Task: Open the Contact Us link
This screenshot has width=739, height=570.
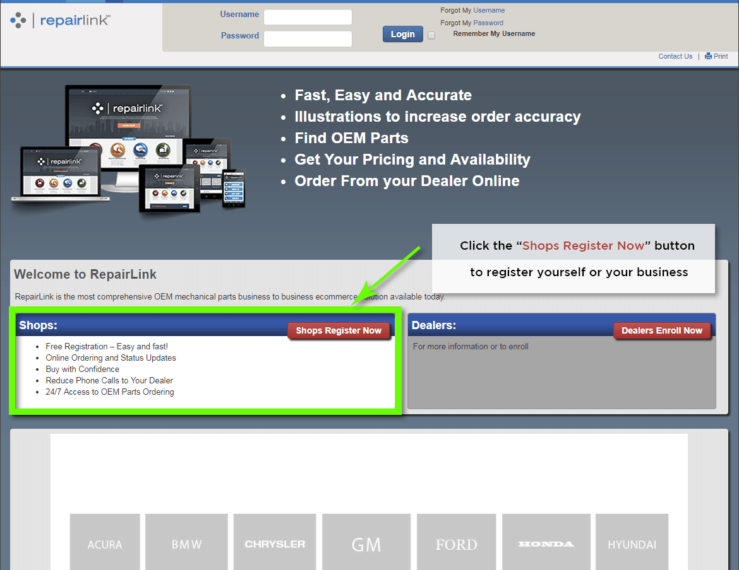Action: click(675, 57)
